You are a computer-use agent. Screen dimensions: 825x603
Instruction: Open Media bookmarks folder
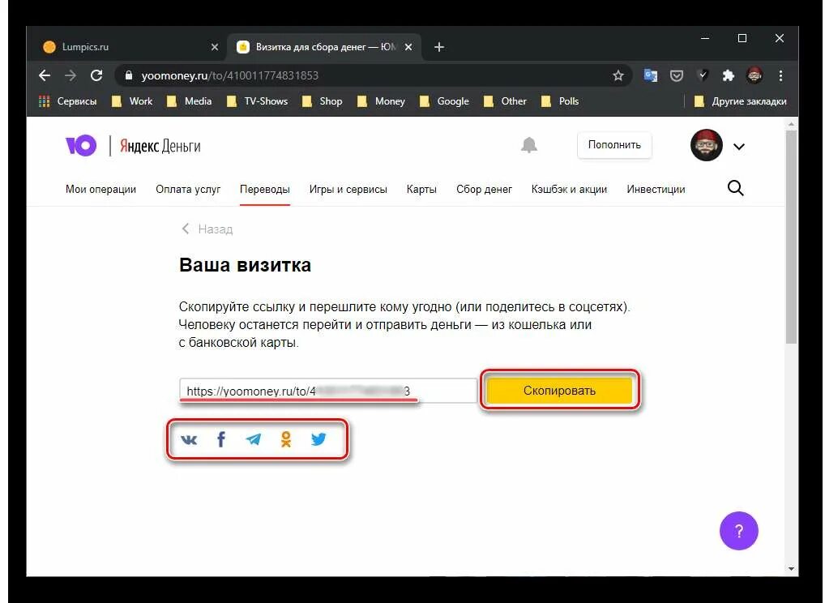tap(190, 101)
